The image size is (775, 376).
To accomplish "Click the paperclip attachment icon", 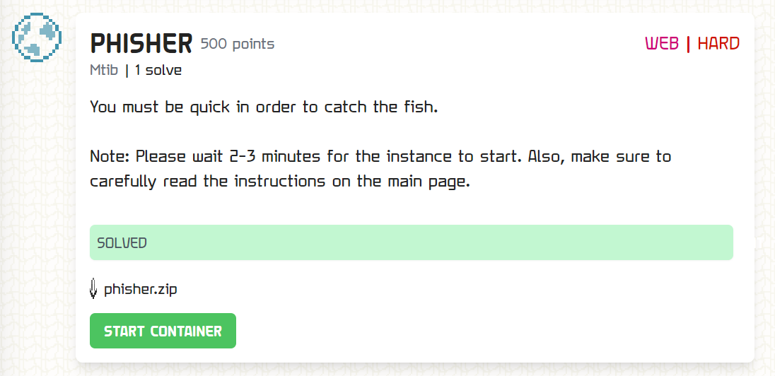I will [94, 288].
